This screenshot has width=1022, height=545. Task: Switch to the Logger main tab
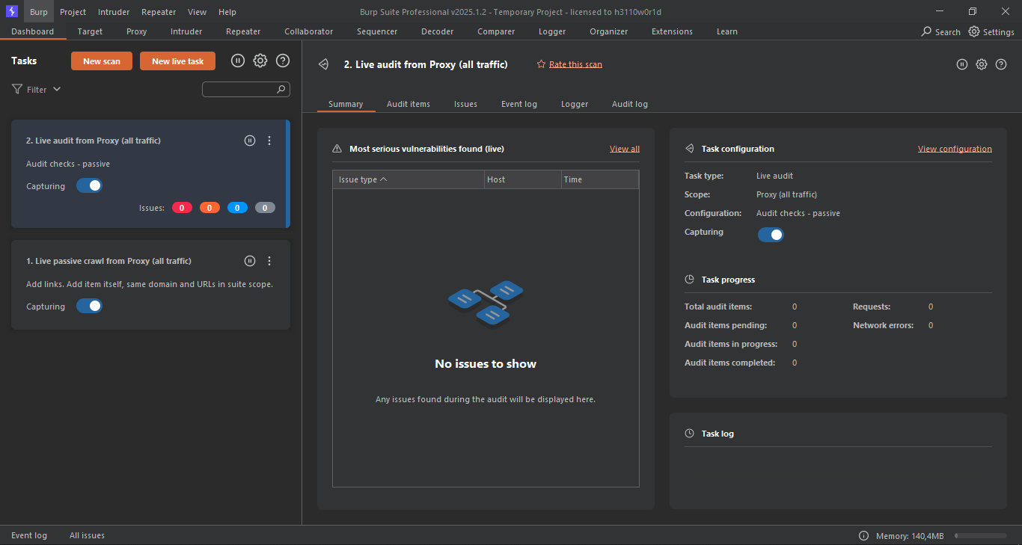[552, 31]
